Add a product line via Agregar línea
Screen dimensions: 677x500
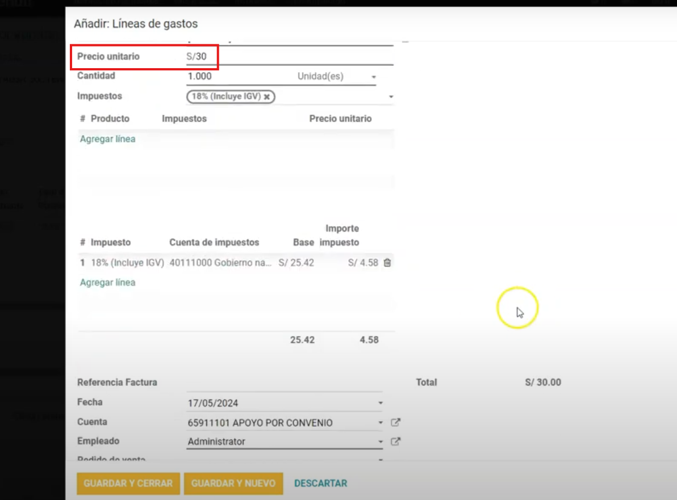[107, 139]
